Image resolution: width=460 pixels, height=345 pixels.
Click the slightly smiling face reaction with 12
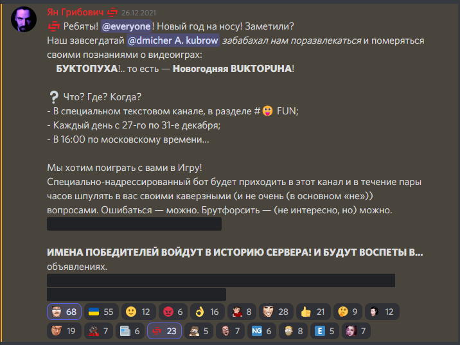click(138, 312)
